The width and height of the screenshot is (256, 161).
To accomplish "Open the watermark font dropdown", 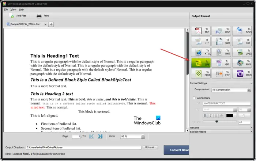I will click(220, 110).
